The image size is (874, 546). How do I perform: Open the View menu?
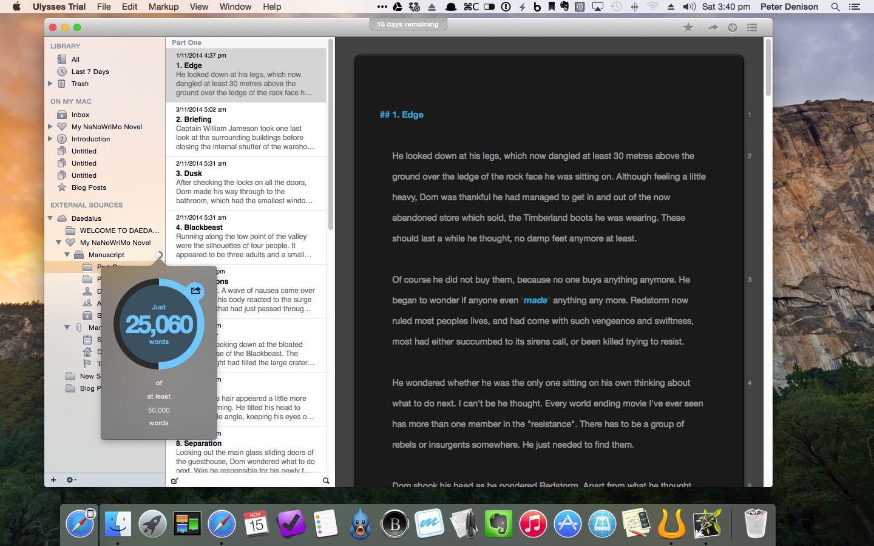[198, 7]
